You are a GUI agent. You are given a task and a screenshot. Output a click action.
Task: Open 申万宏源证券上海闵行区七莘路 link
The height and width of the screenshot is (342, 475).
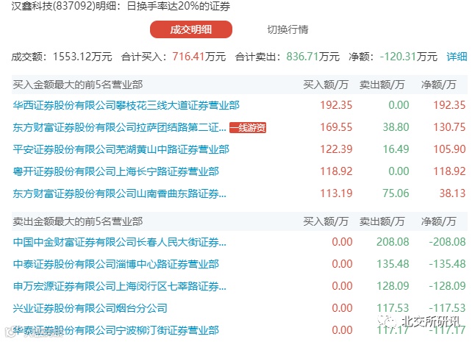[119, 286]
